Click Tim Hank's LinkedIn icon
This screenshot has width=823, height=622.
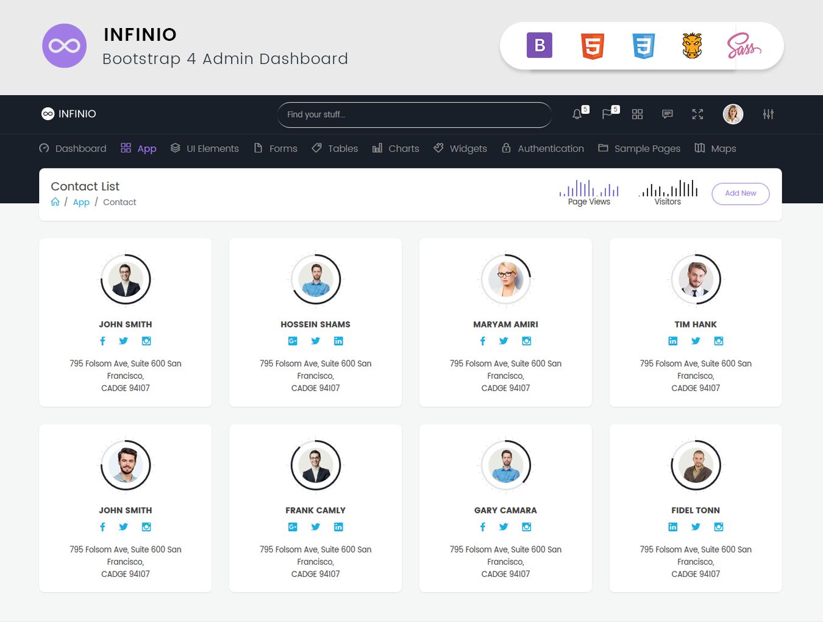click(672, 341)
